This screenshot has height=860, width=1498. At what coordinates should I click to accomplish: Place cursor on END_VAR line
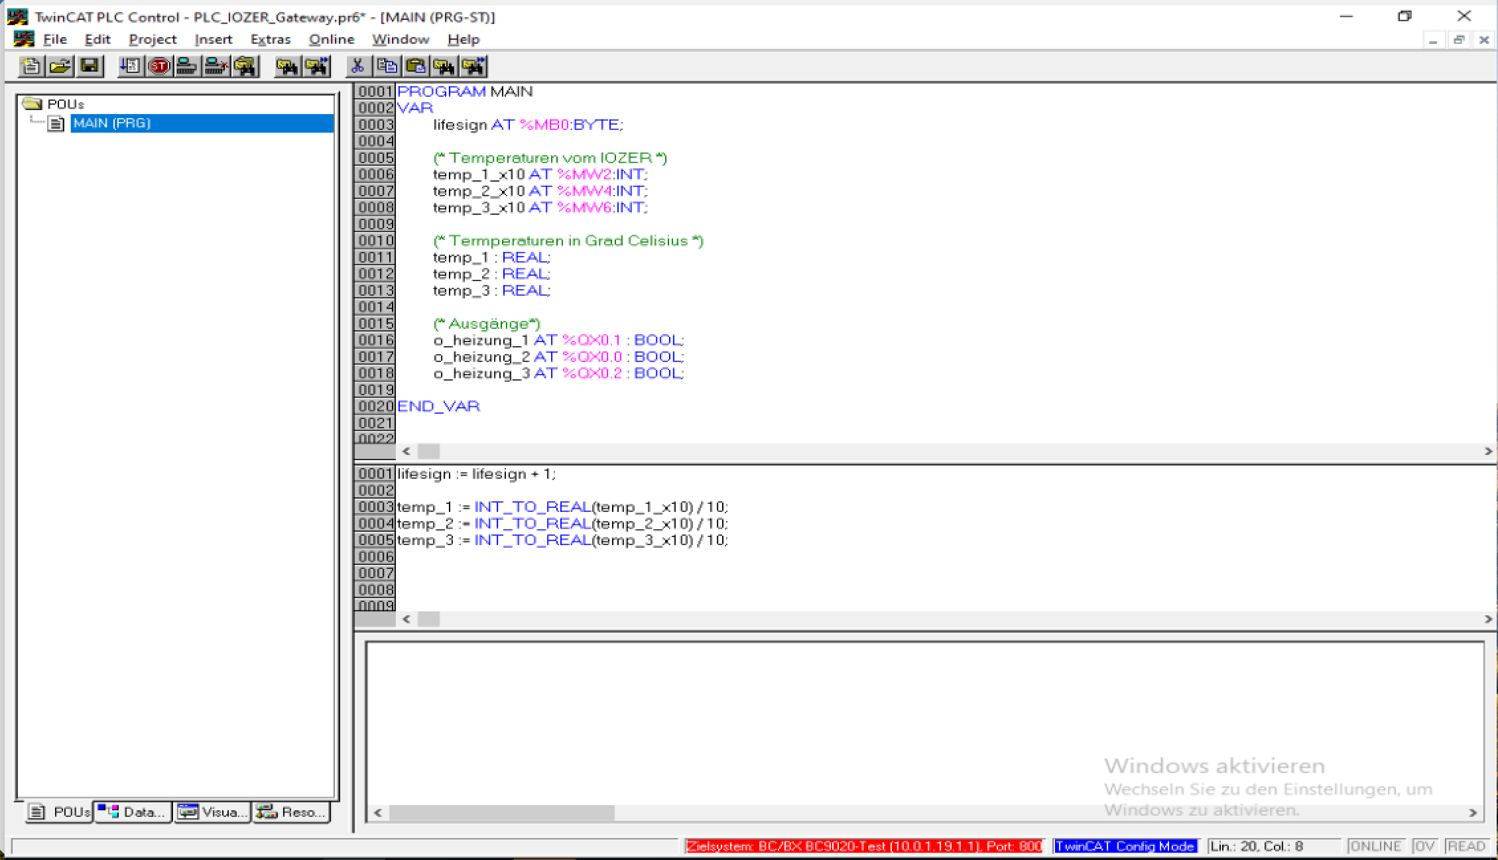coord(438,406)
